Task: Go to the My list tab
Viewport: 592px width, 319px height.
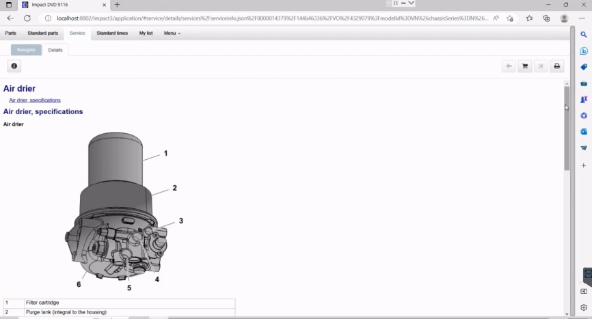Action: pos(146,33)
